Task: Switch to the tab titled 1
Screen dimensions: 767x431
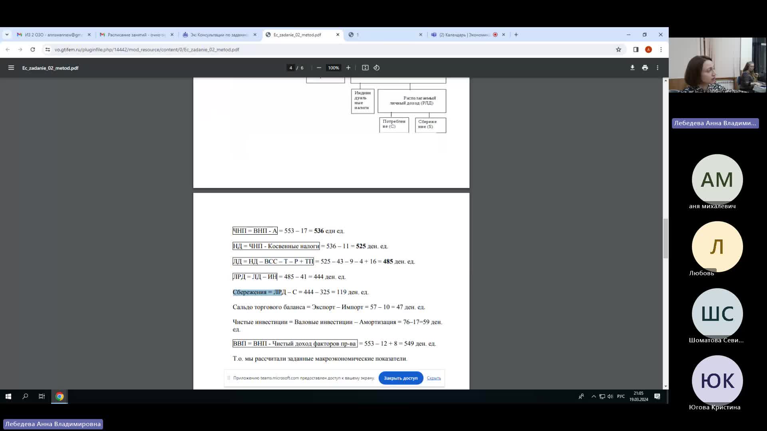Action: [385, 35]
